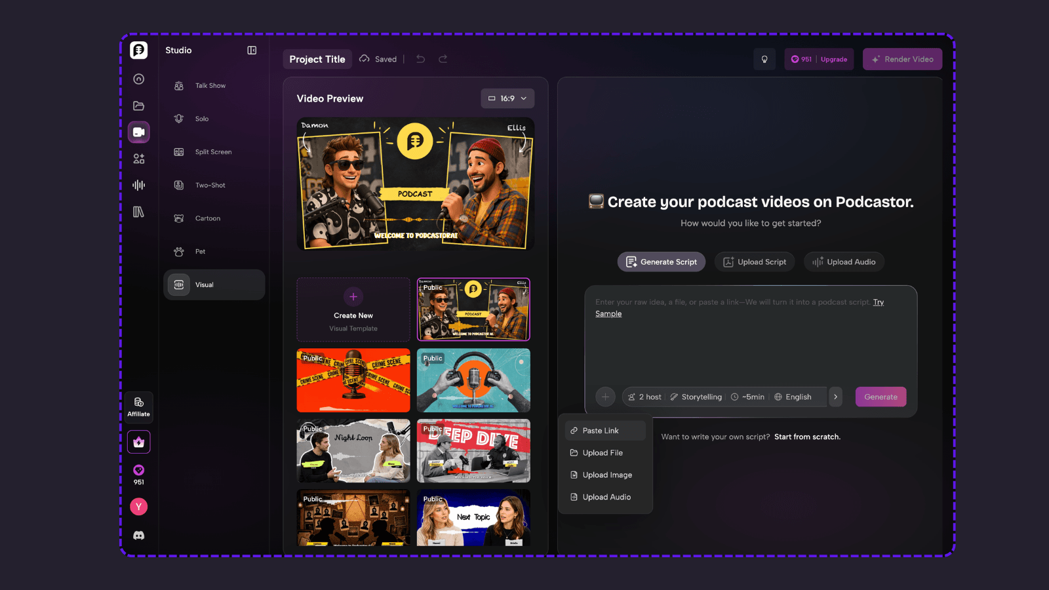1049x590 pixels.
Task: Select the Deep Dive template
Action: tap(473, 451)
